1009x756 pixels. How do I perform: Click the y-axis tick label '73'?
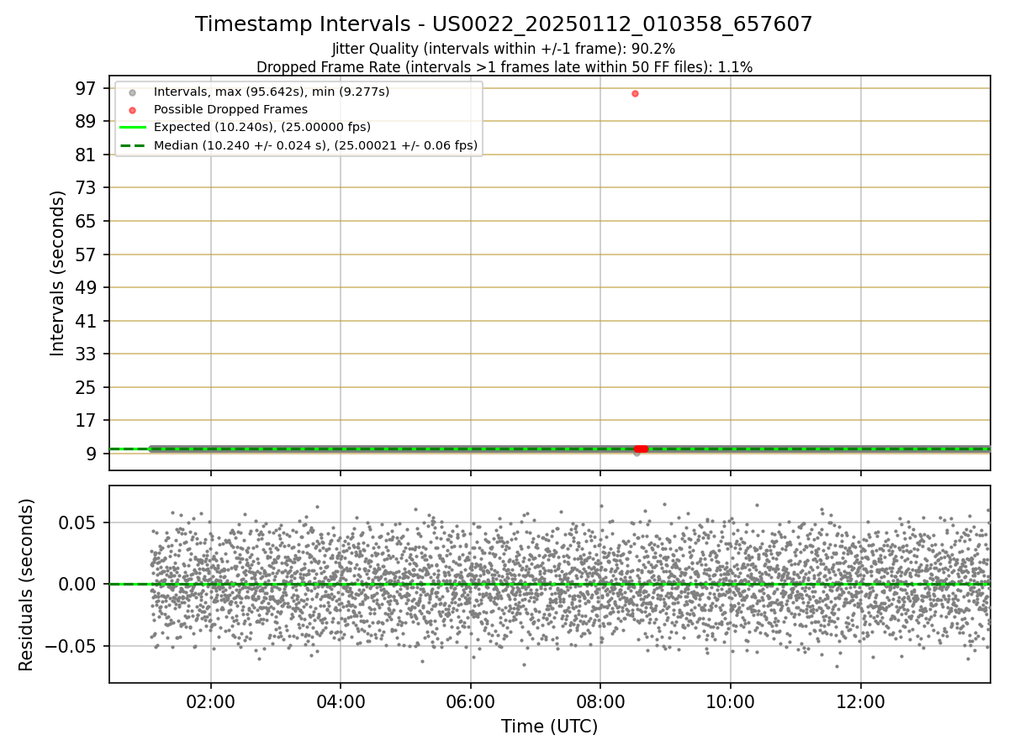[86, 187]
